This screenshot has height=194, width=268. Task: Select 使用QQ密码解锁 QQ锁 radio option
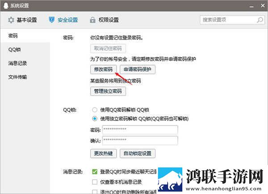tap(95, 110)
